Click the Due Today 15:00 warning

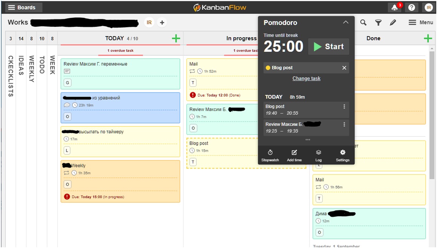click(94, 197)
